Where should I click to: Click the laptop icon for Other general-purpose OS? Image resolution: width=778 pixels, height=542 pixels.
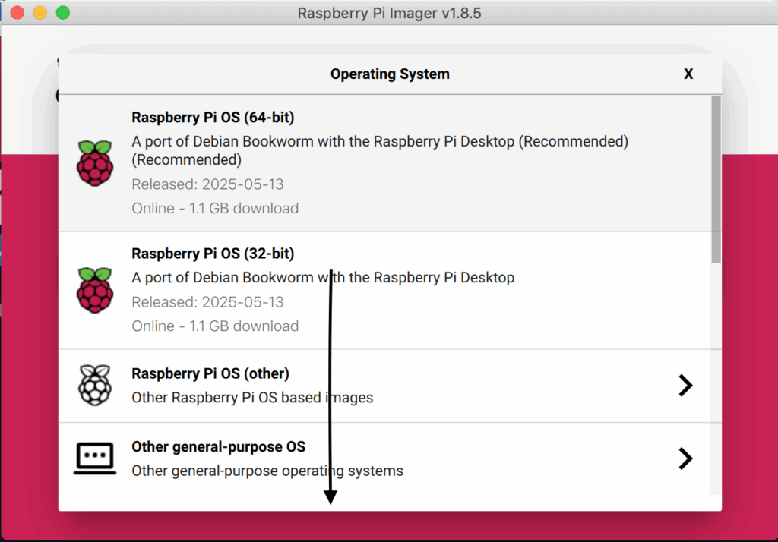click(95, 458)
